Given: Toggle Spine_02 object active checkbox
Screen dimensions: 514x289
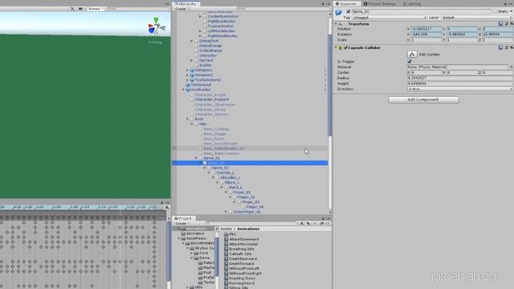Looking at the screenshot, I should coord(349,11).
